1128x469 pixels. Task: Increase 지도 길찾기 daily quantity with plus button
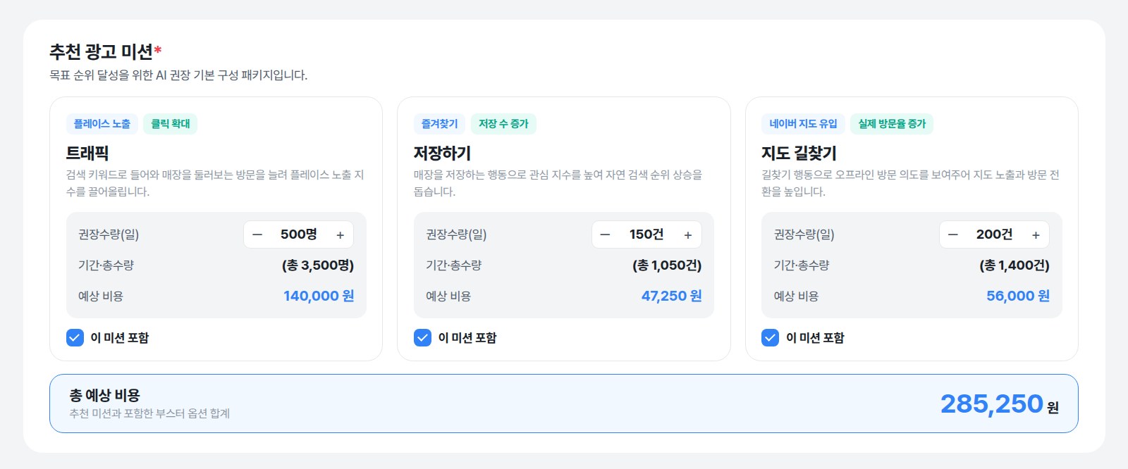click(x=1036, y=235)
